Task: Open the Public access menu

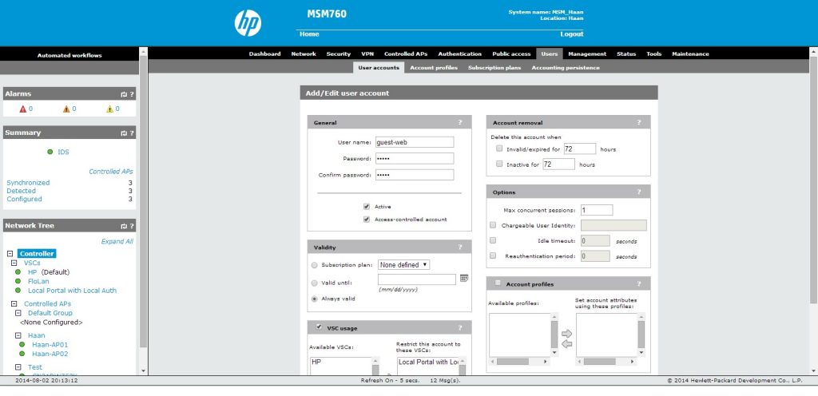Action: tap(511, 53)
